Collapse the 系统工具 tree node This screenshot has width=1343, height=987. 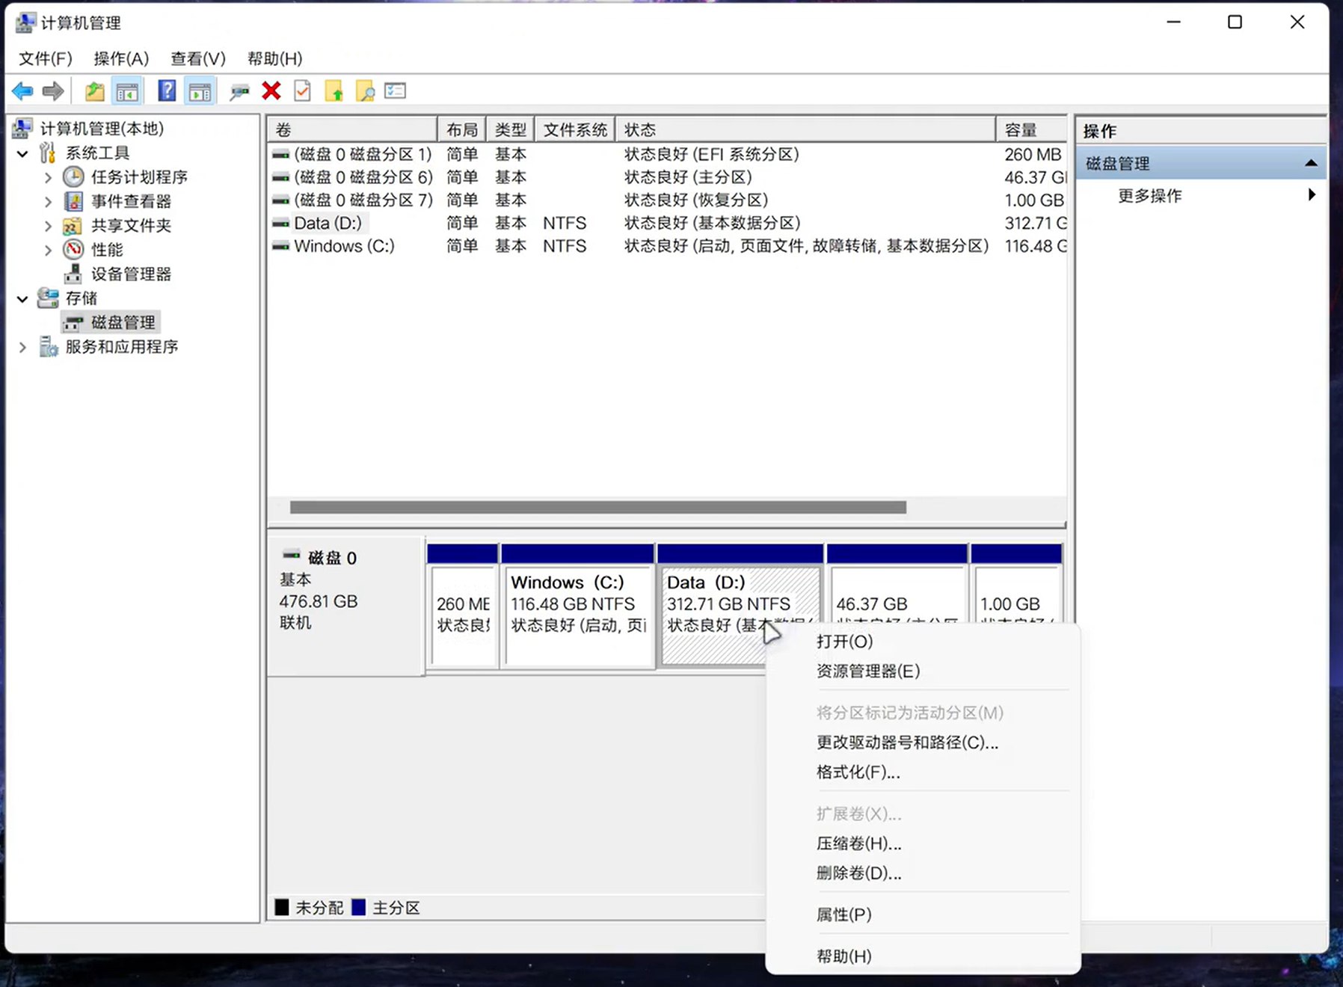[22, 153]
